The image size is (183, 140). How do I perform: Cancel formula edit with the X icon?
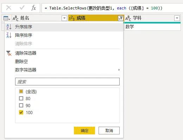point(9,8)
